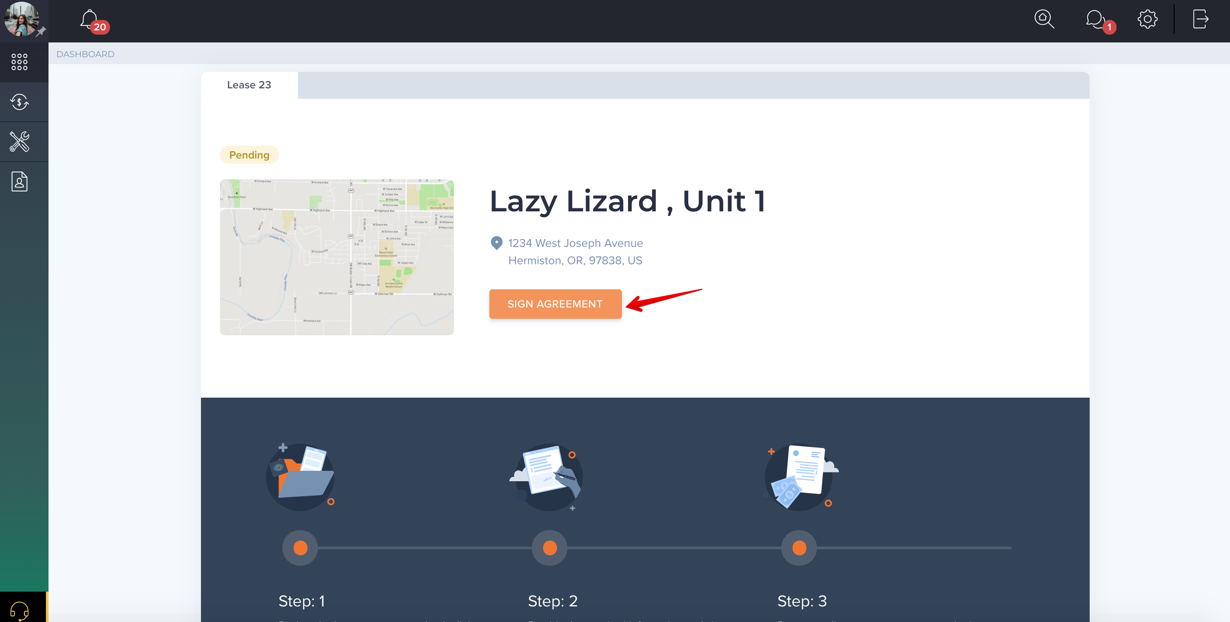Open the dashboard grid menu icon
Screen dimensions: 1230x622
[19, 62]
